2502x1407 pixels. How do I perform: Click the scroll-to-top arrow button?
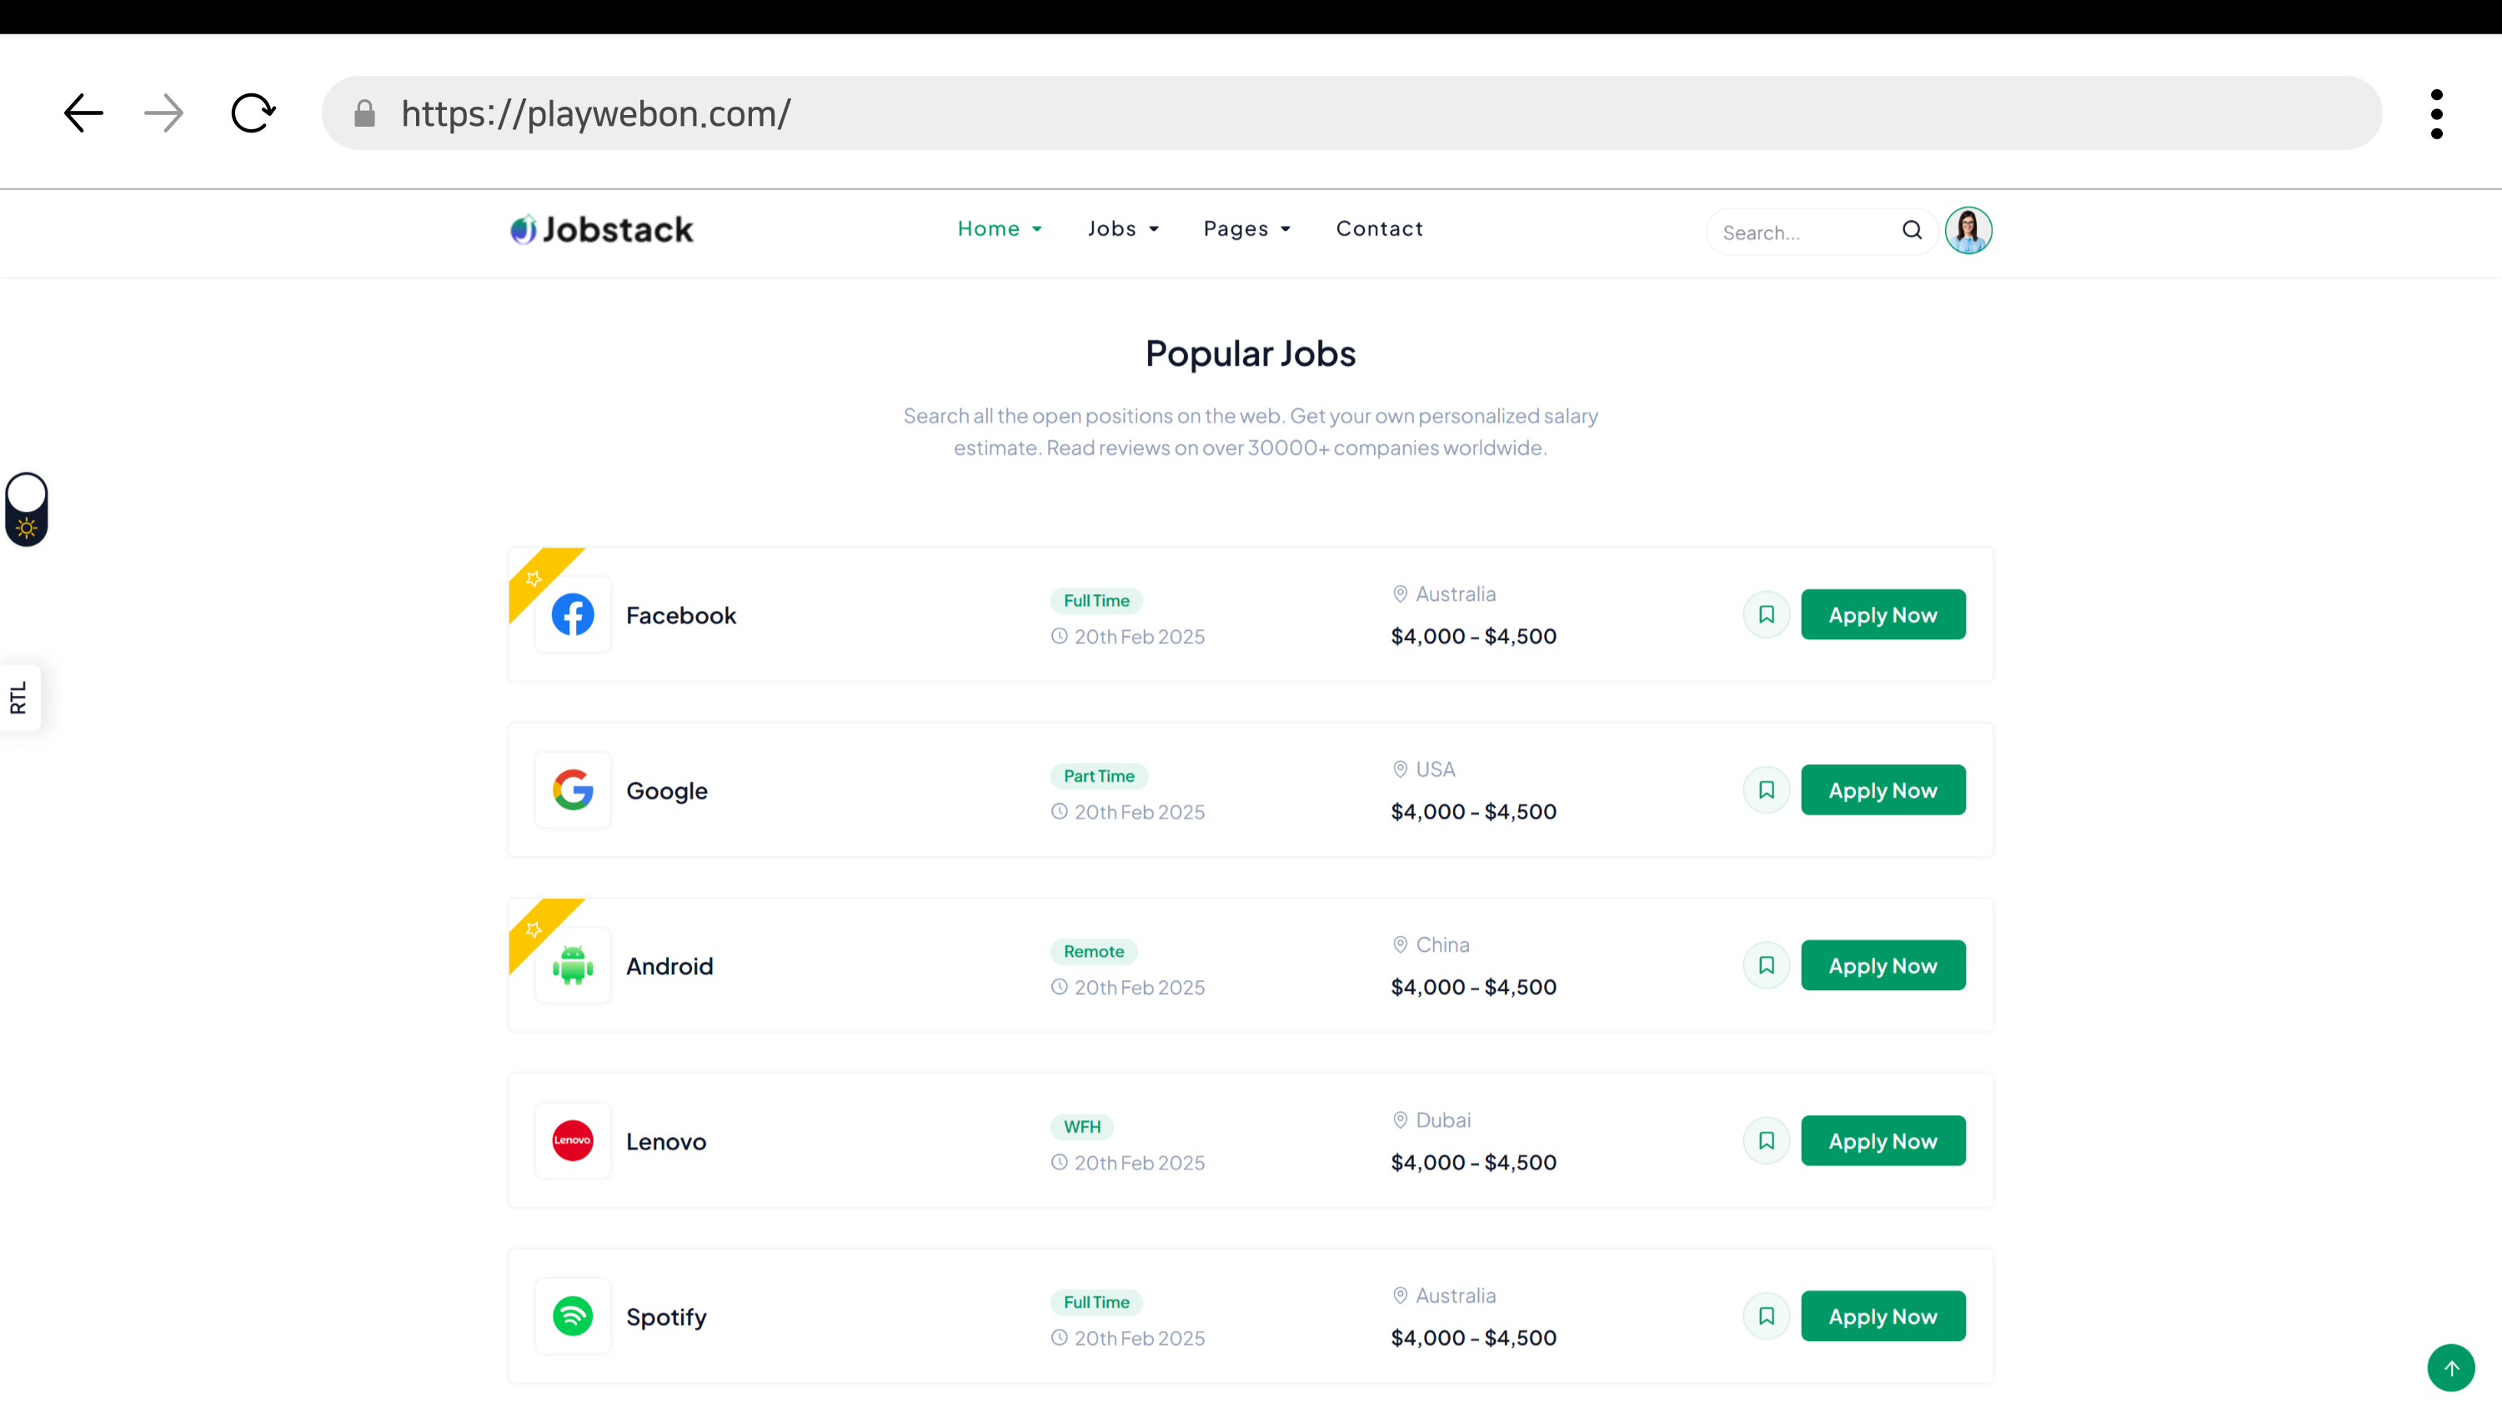[2450, 1367]
